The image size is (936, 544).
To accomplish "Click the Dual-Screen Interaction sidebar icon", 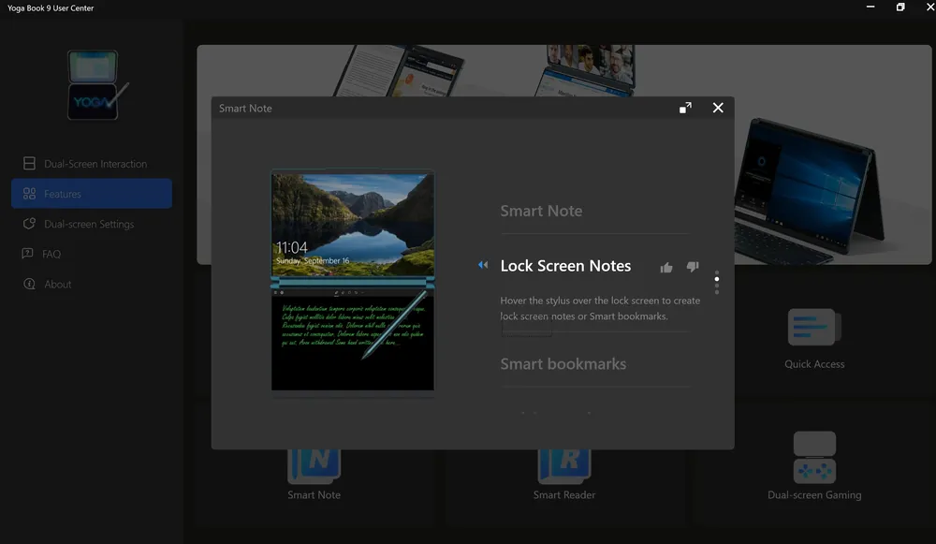I will coord(29,163).
